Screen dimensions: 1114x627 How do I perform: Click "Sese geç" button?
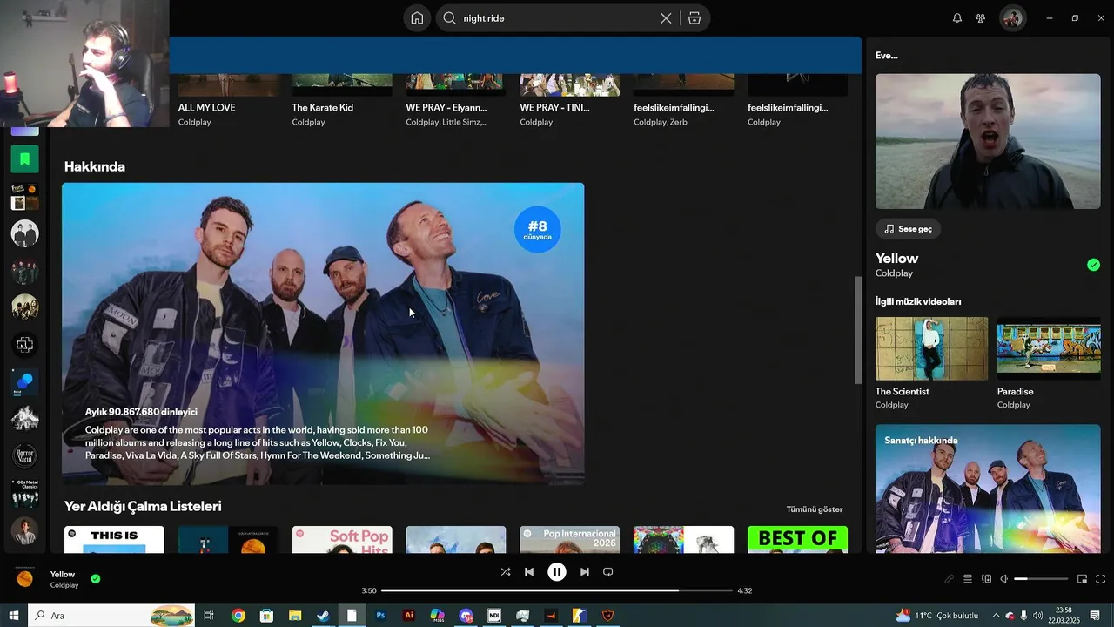pyautogui.click(x=908, y=229)
